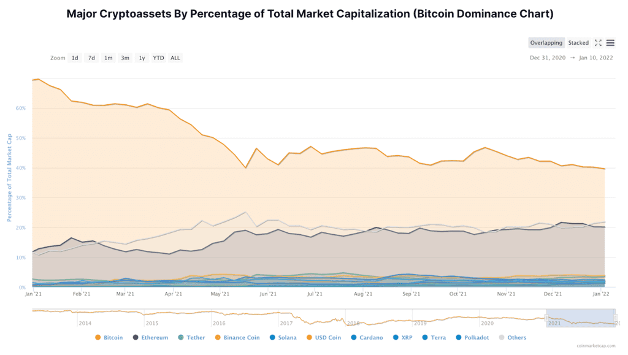This screenshot has width=628, height=355.
Task: Select the YTD zoom option
Action: click(158, 58)
